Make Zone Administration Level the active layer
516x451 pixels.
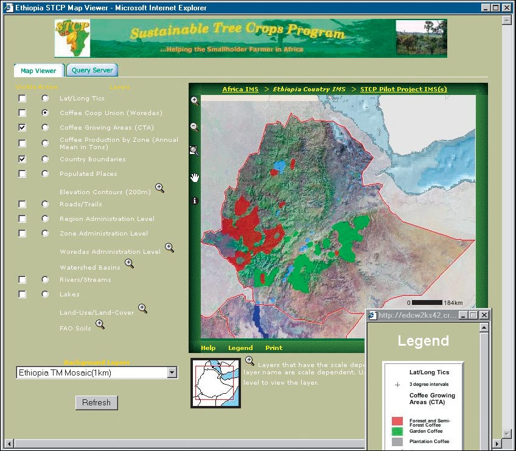pyautogui.click(x=45, y=233)
